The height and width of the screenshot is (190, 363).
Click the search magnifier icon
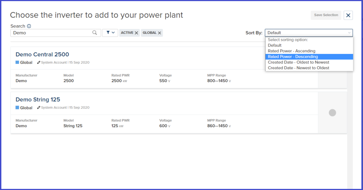(x=94, y=33)
